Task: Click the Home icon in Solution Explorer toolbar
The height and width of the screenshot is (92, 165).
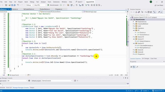Action: pos(136,12)
